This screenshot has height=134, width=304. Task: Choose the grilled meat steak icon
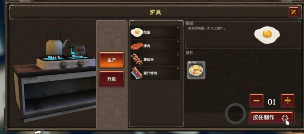(x=137, y=46)
